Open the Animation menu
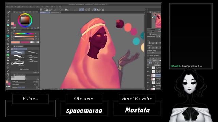The width and height of the screenshot is (218, 122). pyautogui.click(x=25, y=7)
